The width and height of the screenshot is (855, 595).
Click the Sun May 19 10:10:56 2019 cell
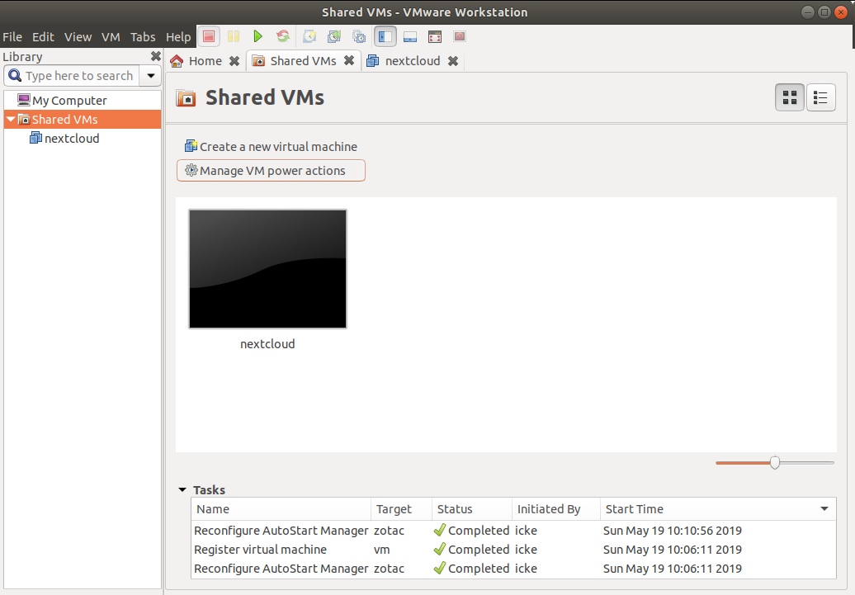(x=673, y=530)
